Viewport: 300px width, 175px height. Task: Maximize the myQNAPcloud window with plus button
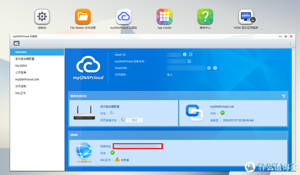[x=285, y=36]
